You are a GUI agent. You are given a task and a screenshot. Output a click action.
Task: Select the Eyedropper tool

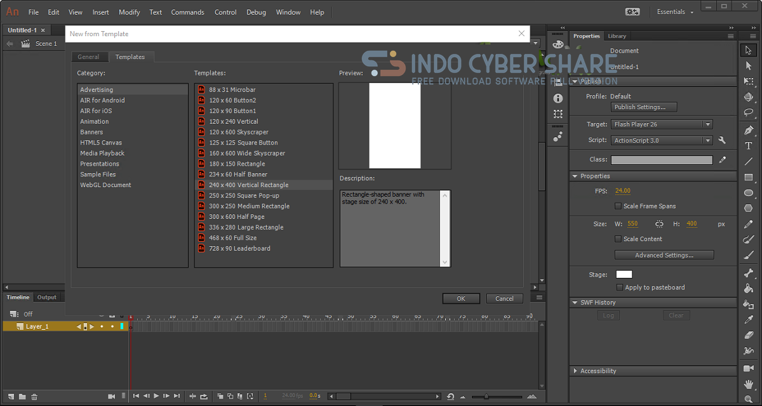click(x=749, y=320)
